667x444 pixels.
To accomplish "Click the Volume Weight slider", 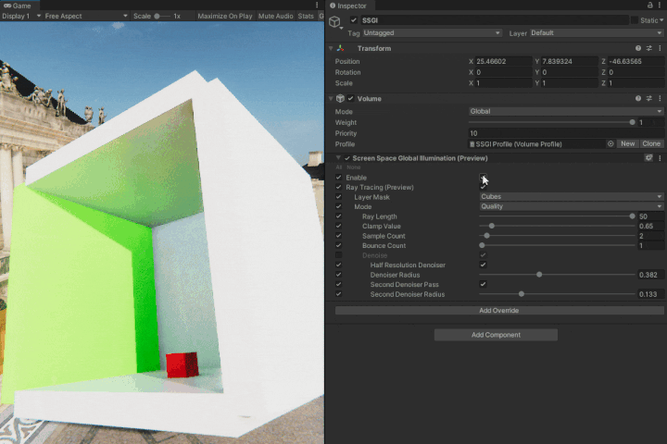I will coord(552,122).
